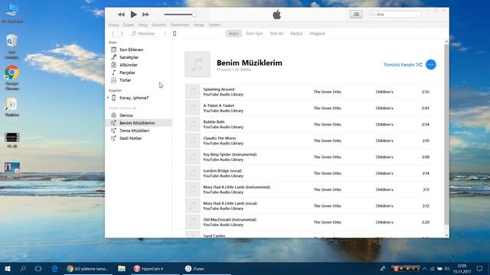
Task: Launch Microsoft Edge from taskbar
Action: [54, 268]
